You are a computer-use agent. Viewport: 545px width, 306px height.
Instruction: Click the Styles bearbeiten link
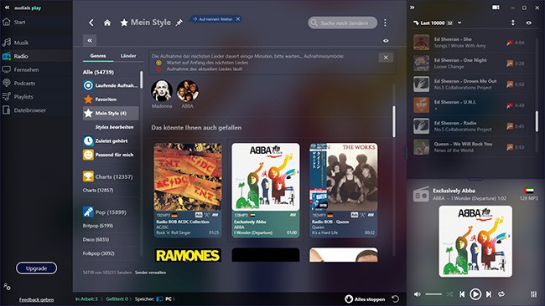coord(114,127)
